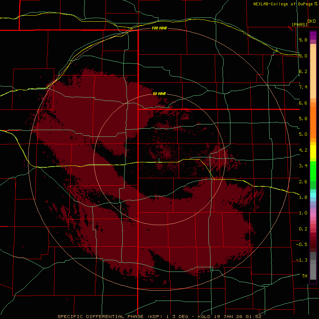Click the 50 NMI range ring label
The image size is (319, 319).
click(x=159, y=94)
